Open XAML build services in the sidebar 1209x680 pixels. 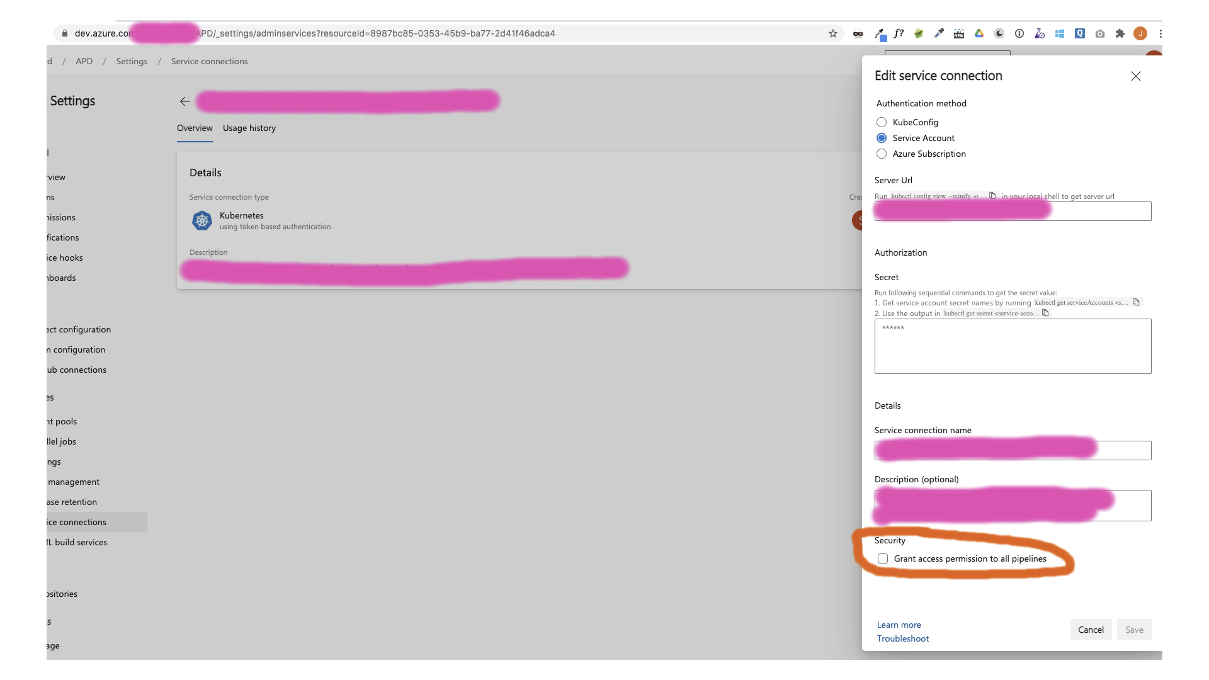pyautogui.click(x=77, y=542)
